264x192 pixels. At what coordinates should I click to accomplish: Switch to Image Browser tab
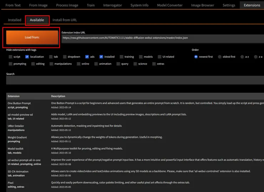[203, 5]
